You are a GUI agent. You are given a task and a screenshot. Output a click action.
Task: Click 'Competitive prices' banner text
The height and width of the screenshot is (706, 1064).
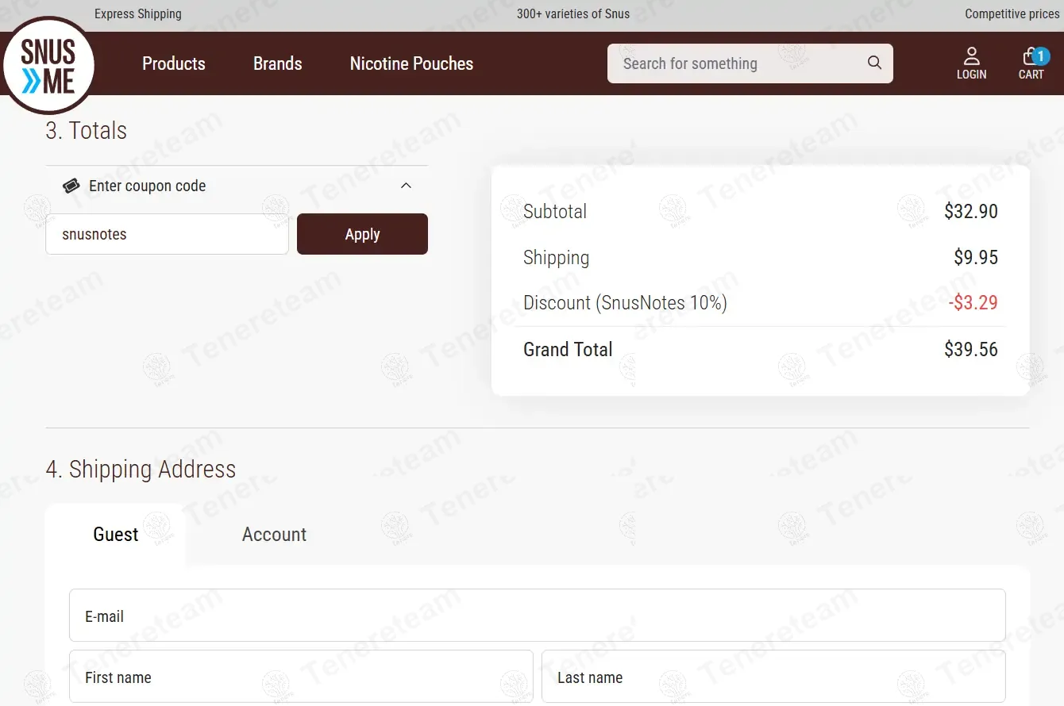[x=1012, y=13]
